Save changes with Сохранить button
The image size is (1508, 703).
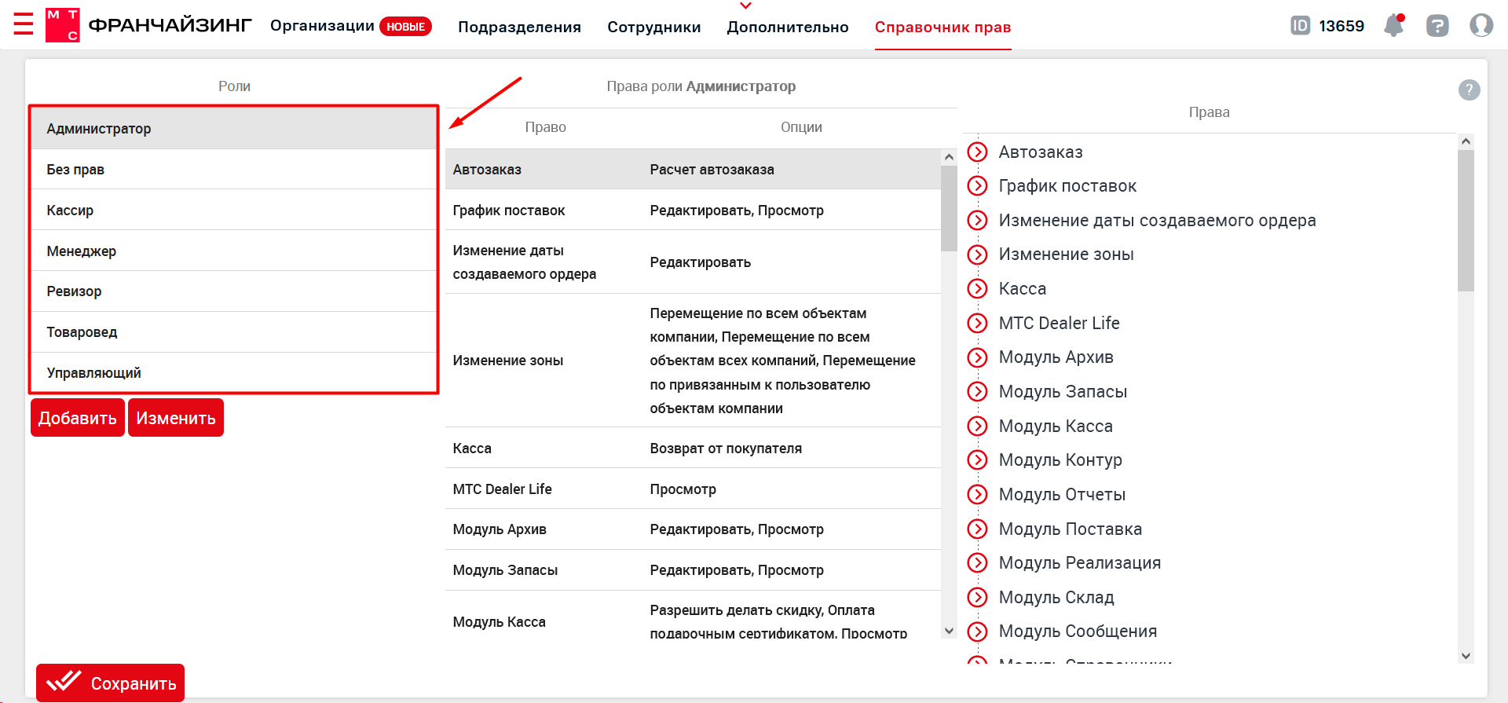tap(111, 683)
